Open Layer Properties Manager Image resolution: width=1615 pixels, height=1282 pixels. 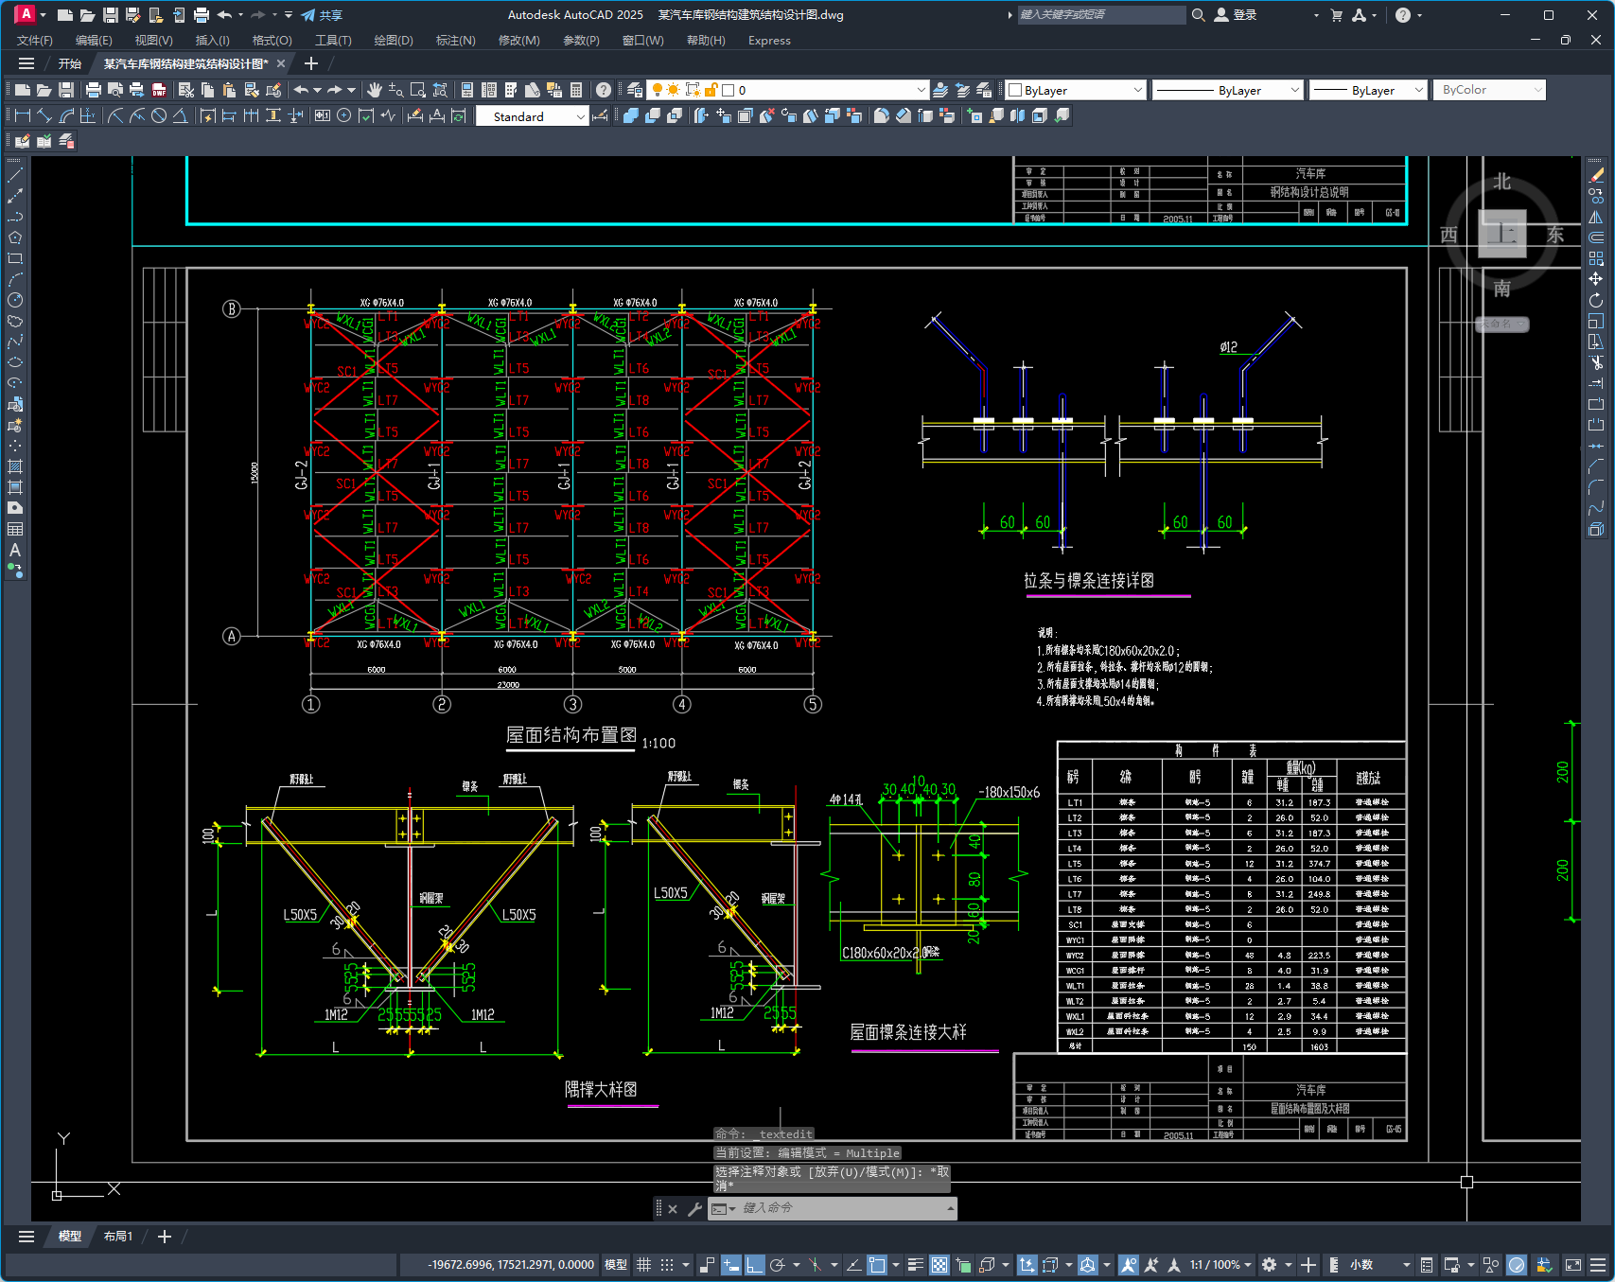635,90
